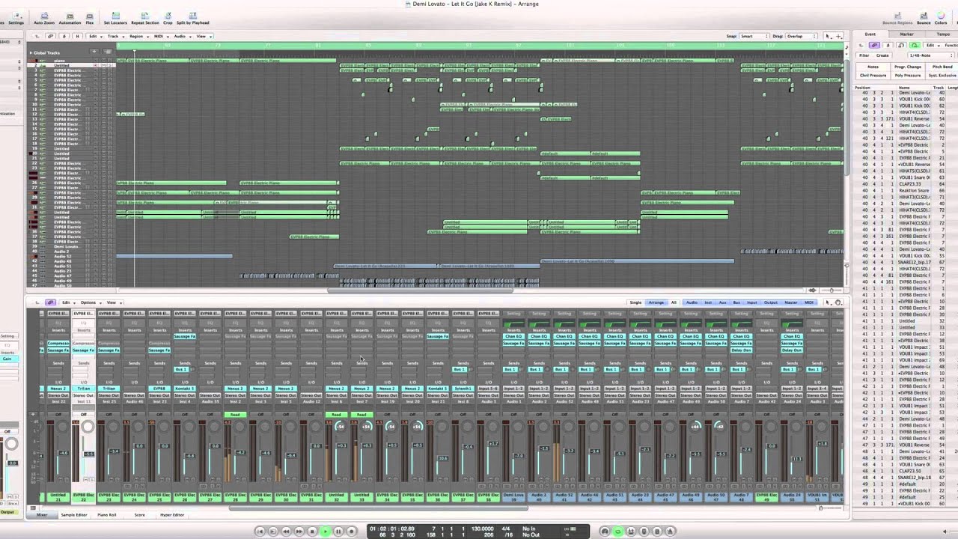The width and height of the screenshot is (958, 539).
Task: Toggle the Arrange area link icon
Action: click(x=51, y=36)
